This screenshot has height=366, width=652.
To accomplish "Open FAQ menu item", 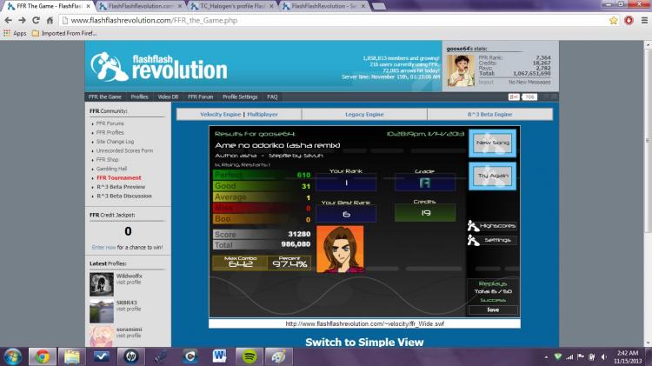I will pos(272,96).
